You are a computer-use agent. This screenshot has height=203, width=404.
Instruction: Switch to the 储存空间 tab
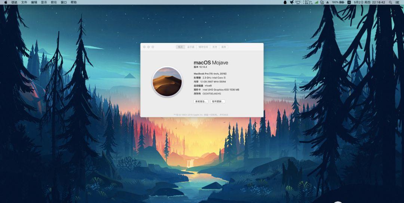pos(203,47)
